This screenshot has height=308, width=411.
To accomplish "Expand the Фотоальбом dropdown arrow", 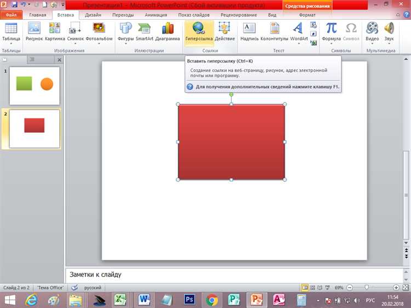I will [x=99, y=44].
